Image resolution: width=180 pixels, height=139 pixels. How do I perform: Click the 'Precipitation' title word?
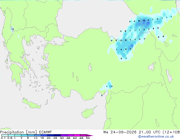point(12,132)
